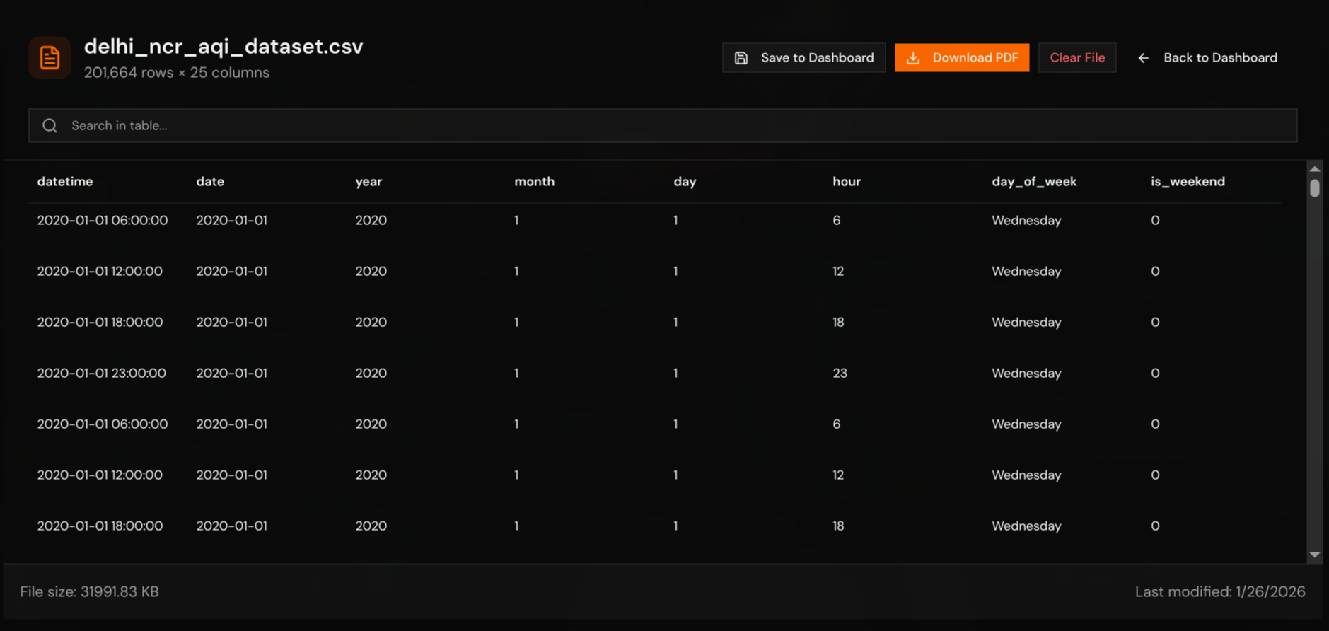Click the 201,664 rows × 25 columns text
The image size is (1329, 631).
(177, 73)
